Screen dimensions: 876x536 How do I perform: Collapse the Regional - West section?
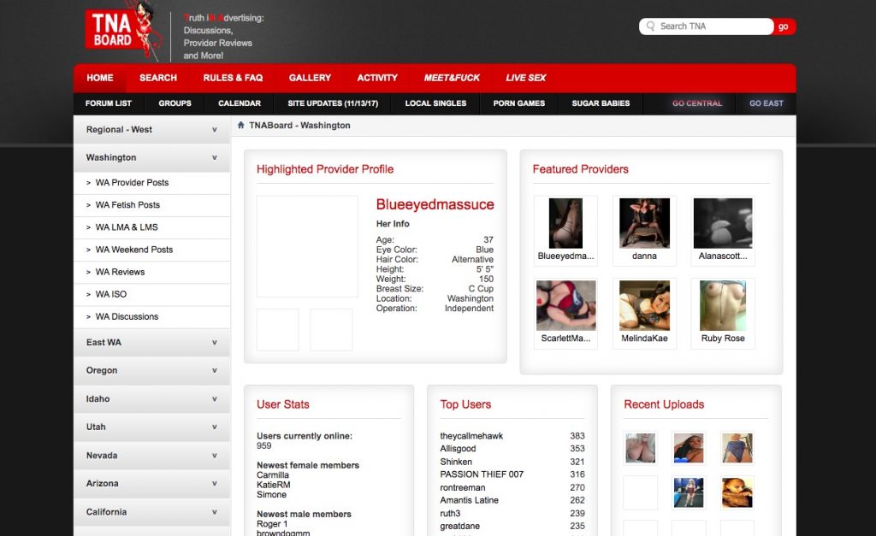point(152,130)
